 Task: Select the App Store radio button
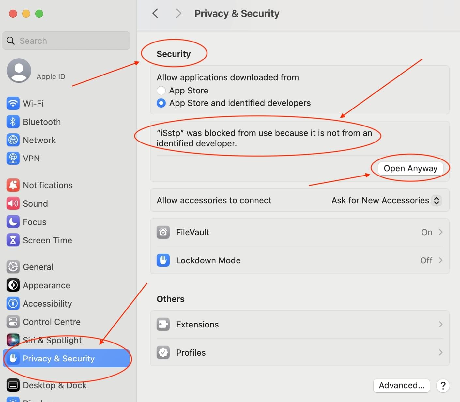pos(161,91)
